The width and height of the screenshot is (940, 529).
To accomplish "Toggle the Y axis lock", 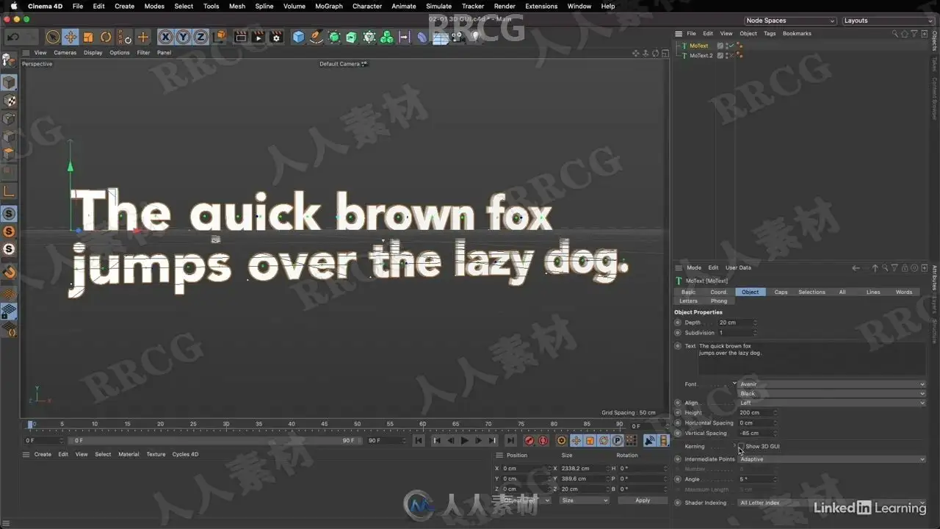I will [183, 37].
